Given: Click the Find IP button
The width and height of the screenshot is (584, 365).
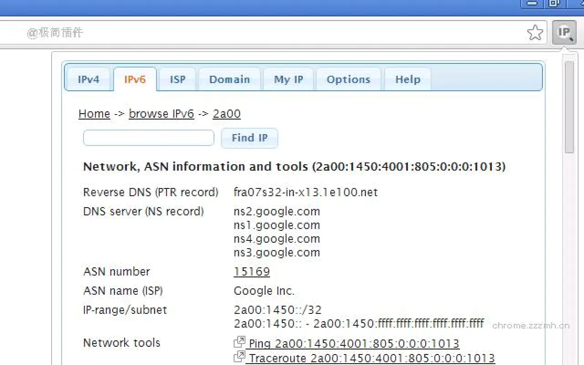Looking at the screenshot, I should (250, 138).
